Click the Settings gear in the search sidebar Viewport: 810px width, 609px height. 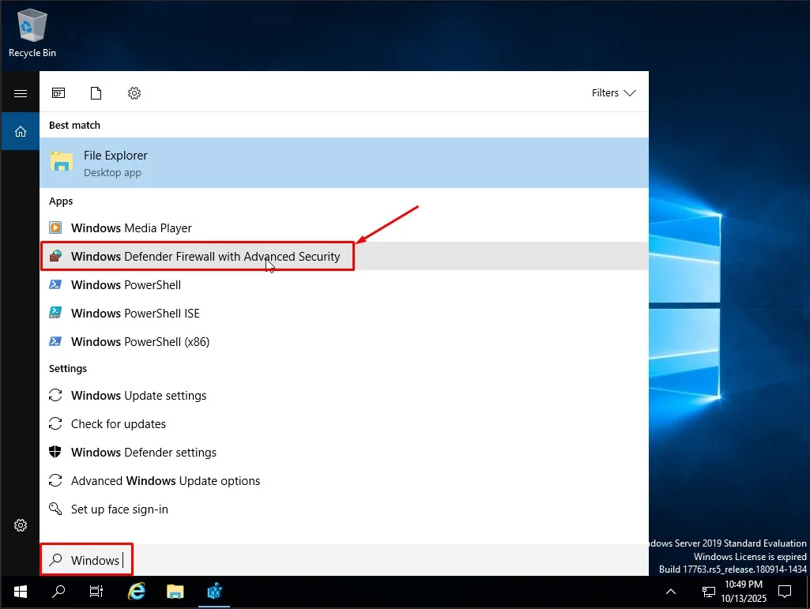click(x=20, y=524)
